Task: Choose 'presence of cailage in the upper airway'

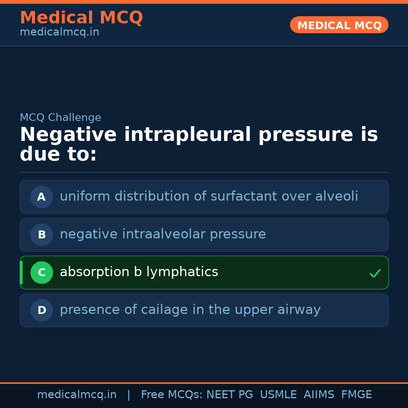Action: point(190,310)
